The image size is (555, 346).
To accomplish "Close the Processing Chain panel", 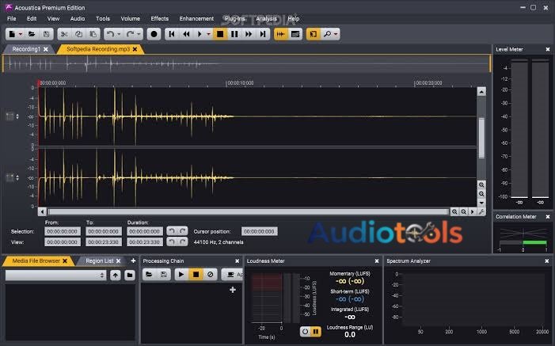I will click(238, 261).
